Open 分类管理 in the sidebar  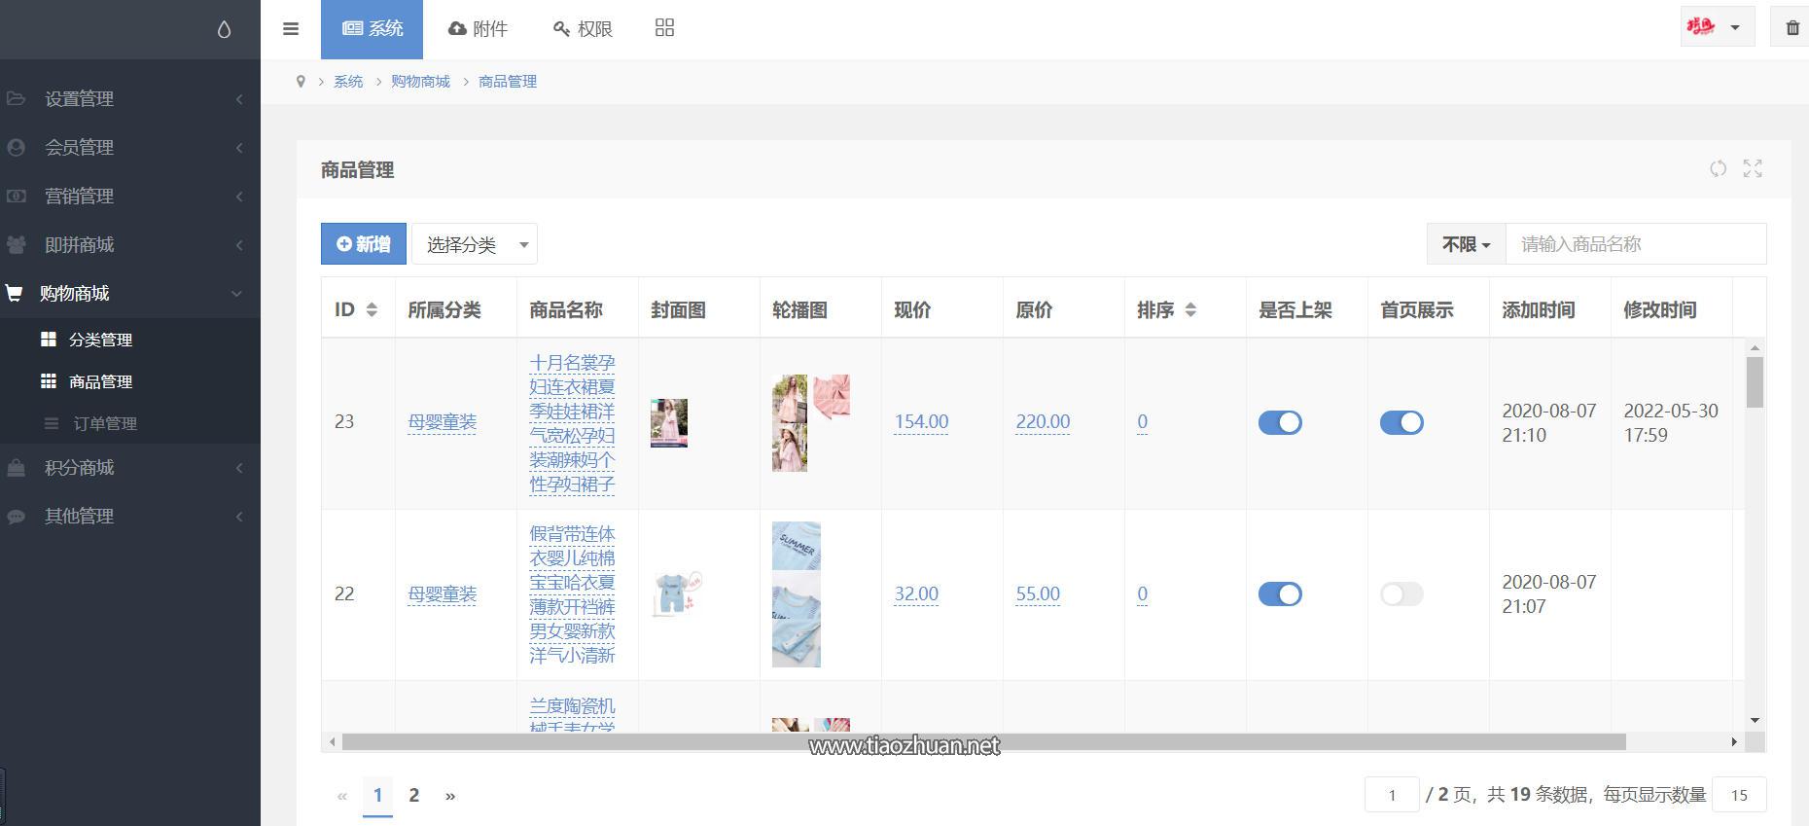point(100,340)
